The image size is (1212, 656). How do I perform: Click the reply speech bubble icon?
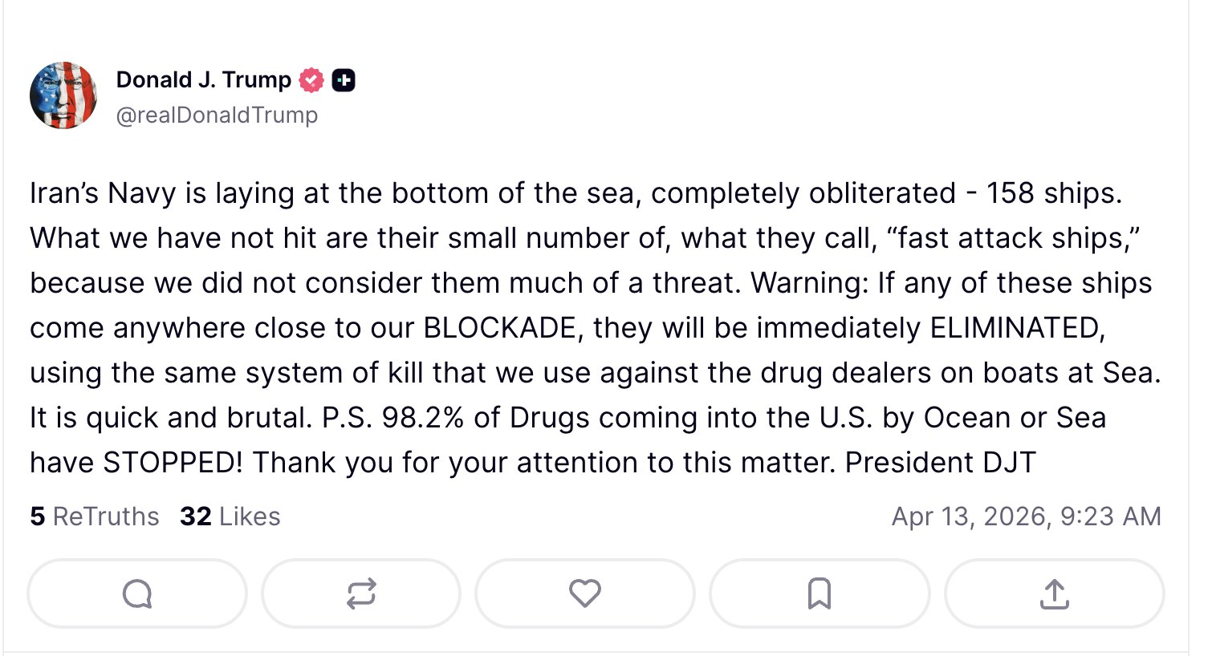coord(137,594)
